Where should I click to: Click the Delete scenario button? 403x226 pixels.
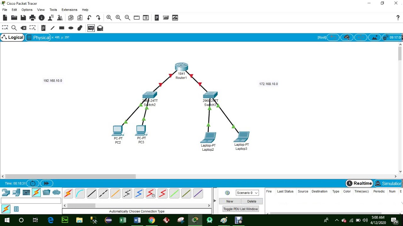(252, 201)
